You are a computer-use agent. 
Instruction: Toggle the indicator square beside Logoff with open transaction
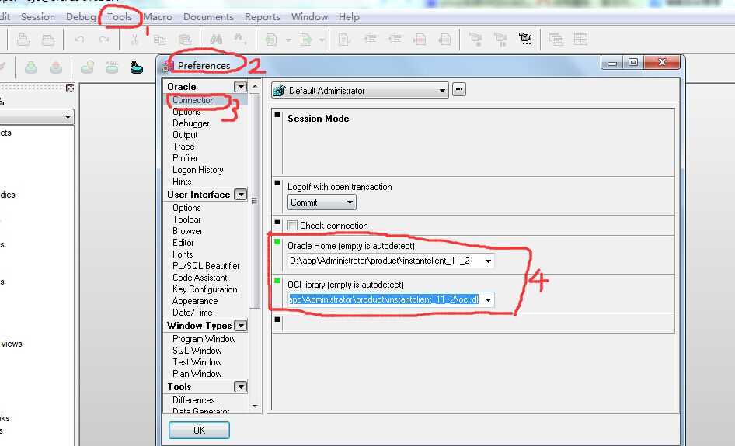tap(277, 183)
